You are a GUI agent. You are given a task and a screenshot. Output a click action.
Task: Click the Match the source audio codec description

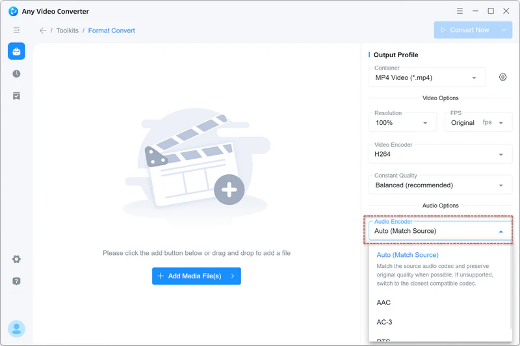pos(435,274)
